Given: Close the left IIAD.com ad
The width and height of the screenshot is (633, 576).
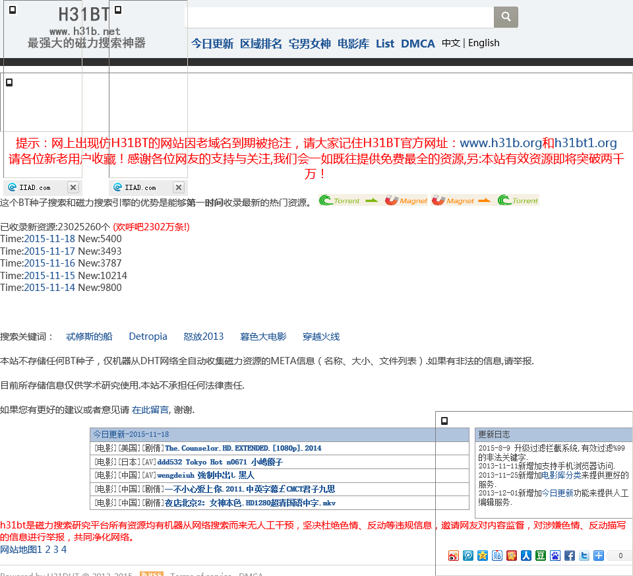Looking at the screenshot, I should [73, 187].
